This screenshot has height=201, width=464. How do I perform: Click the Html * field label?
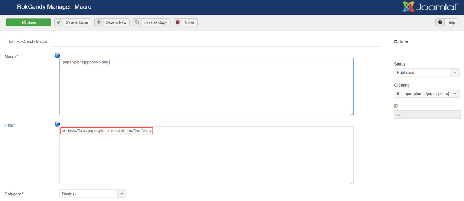[10, 125]
